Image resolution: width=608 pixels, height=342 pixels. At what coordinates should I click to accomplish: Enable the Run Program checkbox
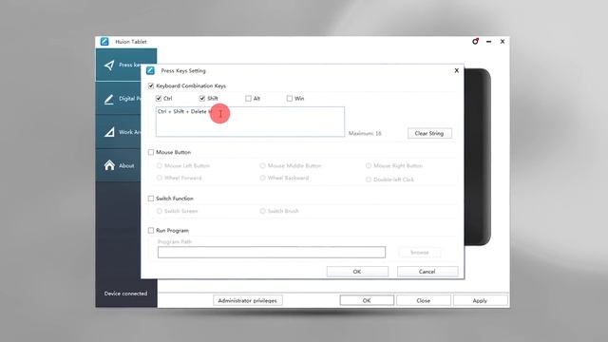pyautogui.click(x=151, y=230)
